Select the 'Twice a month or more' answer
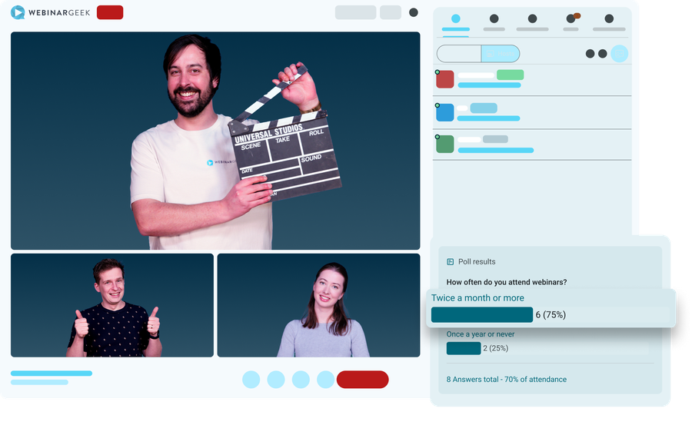Viewport: 692px width, 435px height. click(477, 297)
